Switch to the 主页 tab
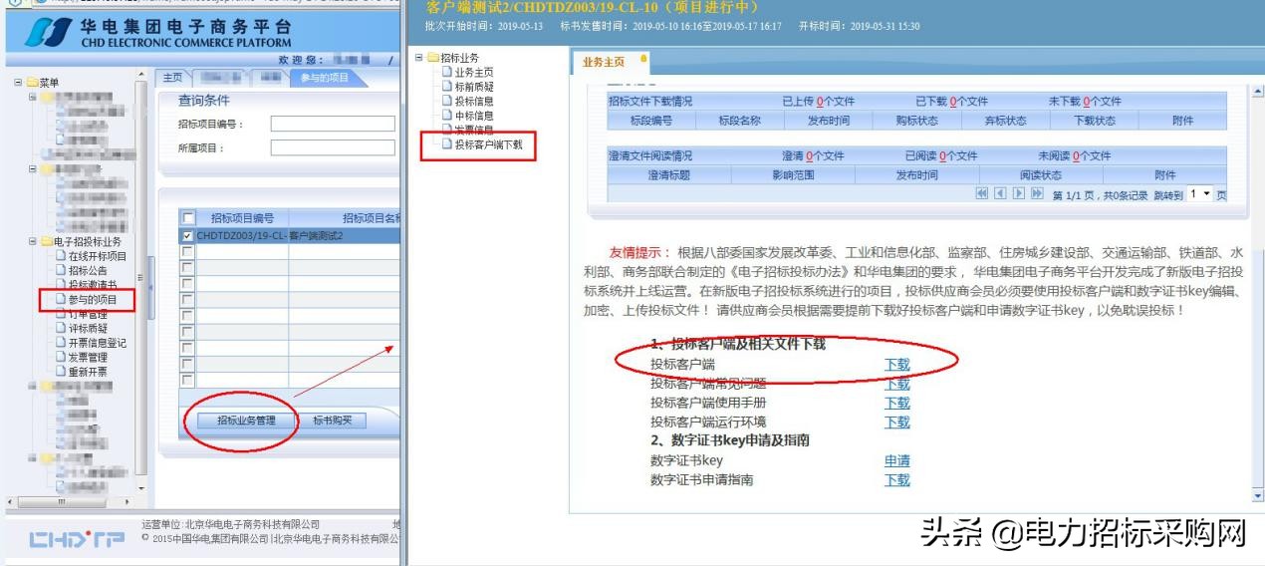The width and height of the screenshot is (1265, 566). tap(173, 78)
